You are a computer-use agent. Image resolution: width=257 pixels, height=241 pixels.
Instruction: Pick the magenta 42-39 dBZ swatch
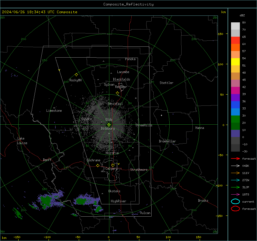[x=235, y=91]
